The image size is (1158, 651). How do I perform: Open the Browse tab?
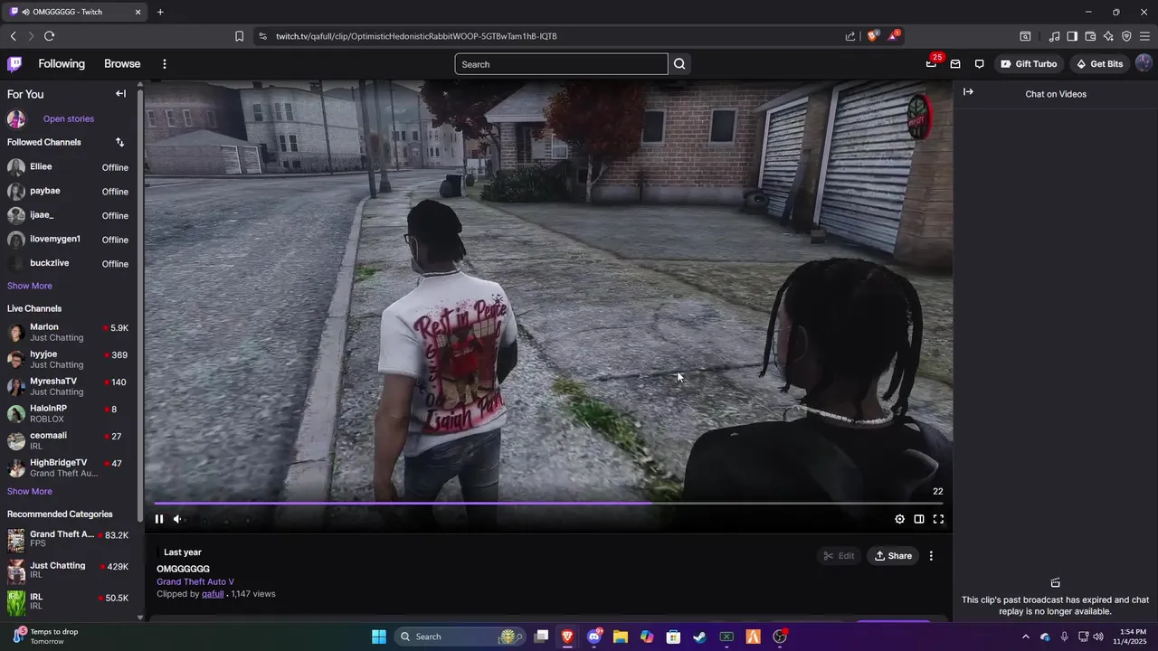tap(122, 64)
